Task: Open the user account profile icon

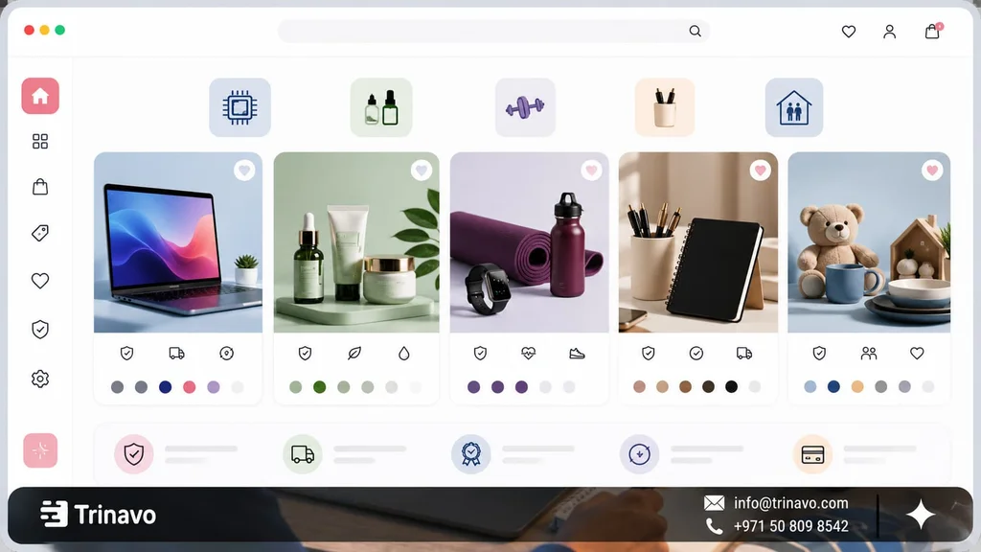Action: pos(890,32)
